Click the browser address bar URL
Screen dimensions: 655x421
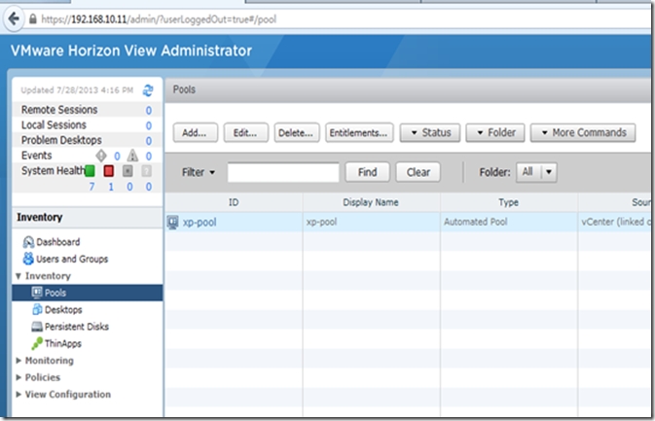coord(159,19)
